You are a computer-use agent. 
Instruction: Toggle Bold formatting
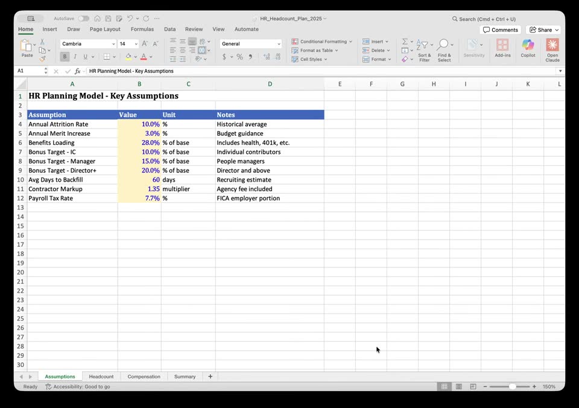[65, 57]
